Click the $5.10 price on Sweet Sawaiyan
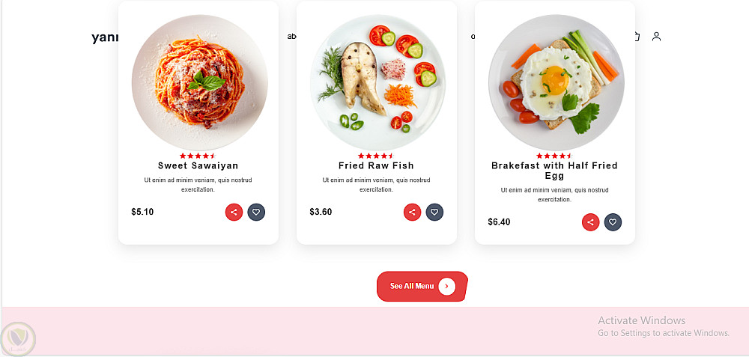749x357 pixels. (142, 212)
